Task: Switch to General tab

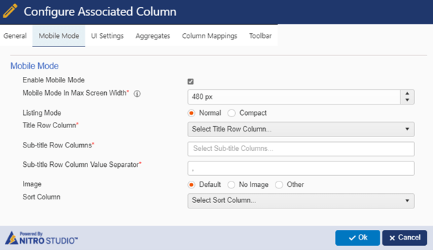Action: coord(15,36)
